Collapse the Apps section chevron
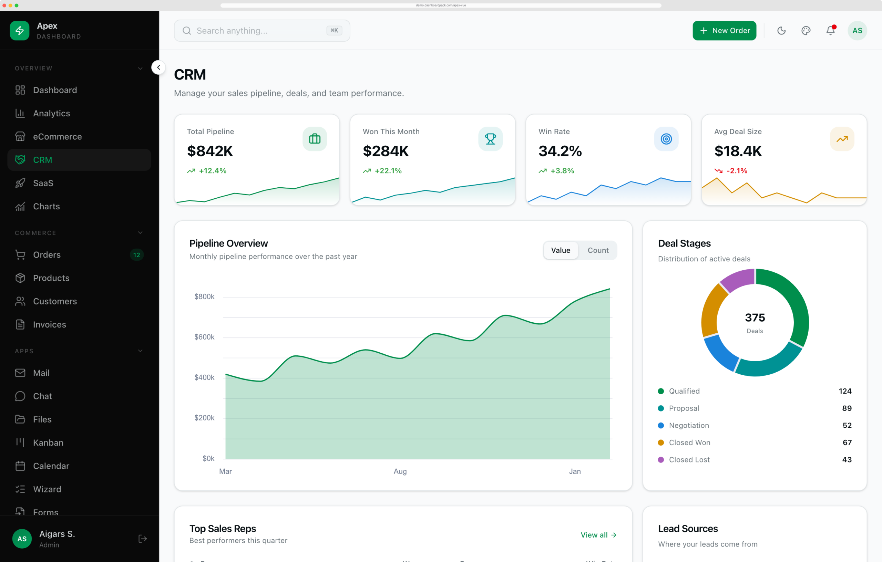Viewport: 882px width, 562px height. [140, 351]
